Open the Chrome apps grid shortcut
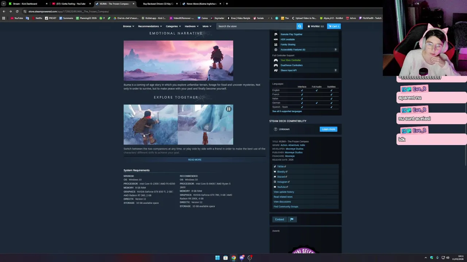The image size is (467, 262). [x=4, y=18]
